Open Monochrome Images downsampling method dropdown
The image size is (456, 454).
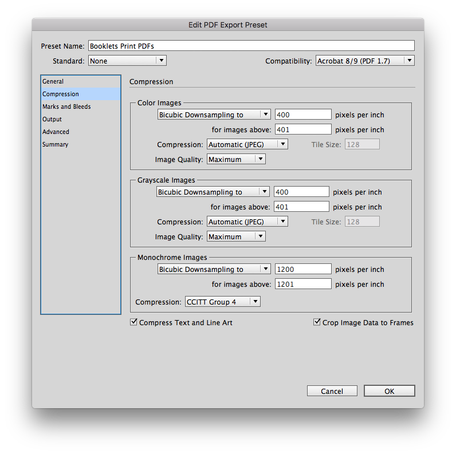click(214, 269)
